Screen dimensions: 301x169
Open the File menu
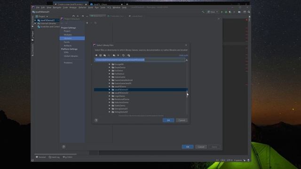pos(38,8)
